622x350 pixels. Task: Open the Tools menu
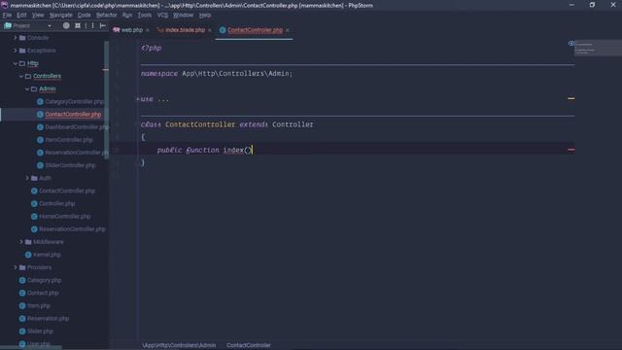145,16
